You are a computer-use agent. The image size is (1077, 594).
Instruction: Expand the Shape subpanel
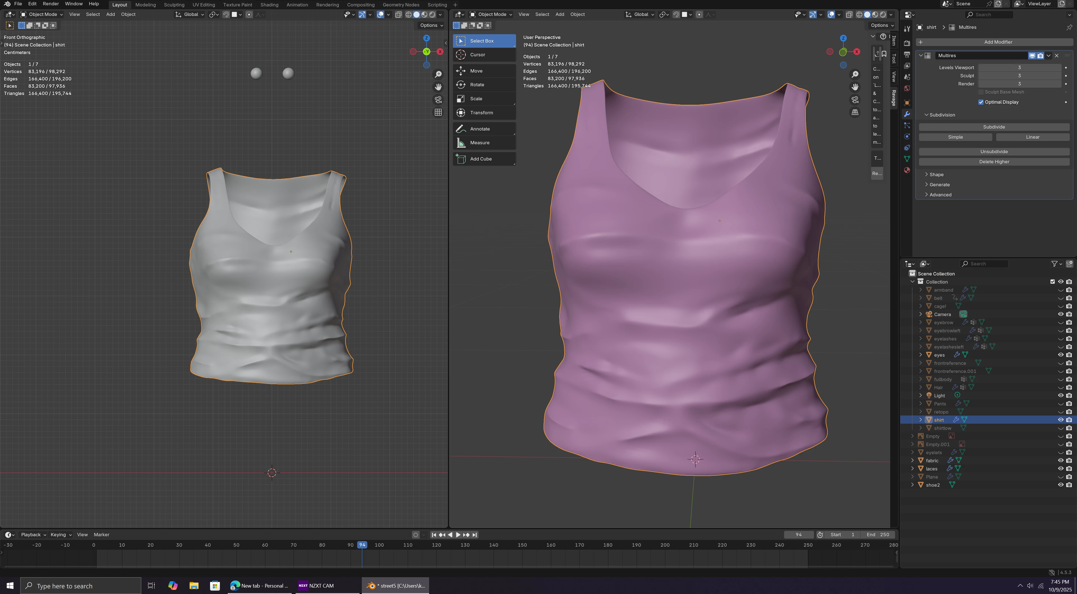pos(936,175)
